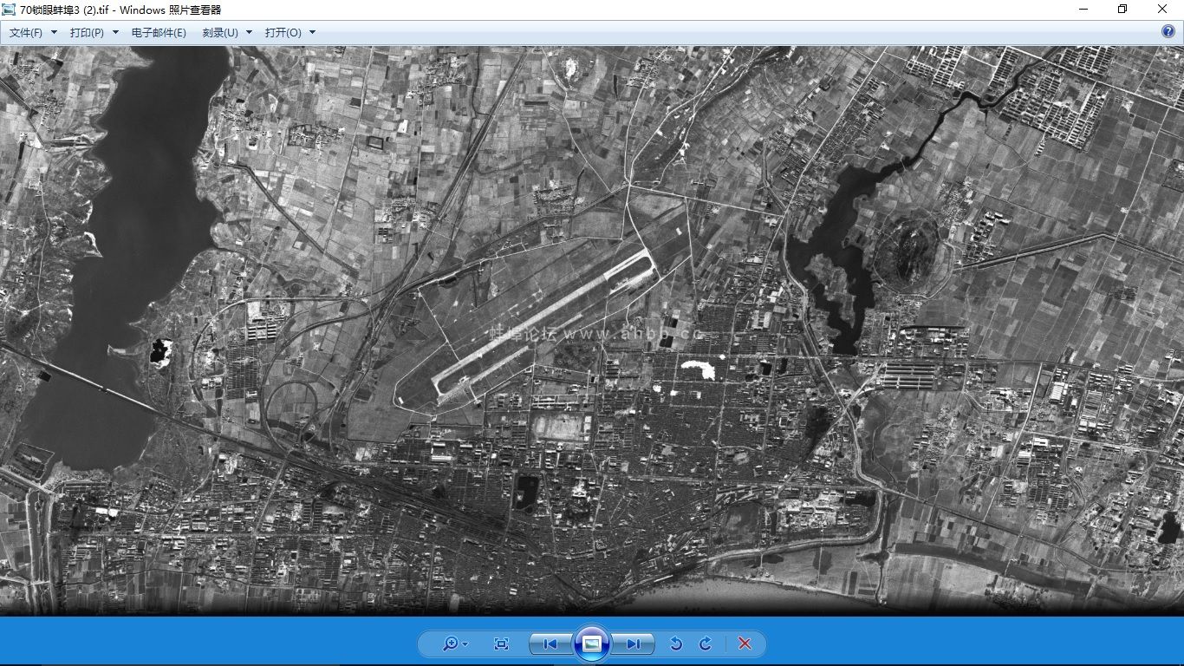Minimize the photo viewer window

pyautogui.click(x=1084, y=9)
